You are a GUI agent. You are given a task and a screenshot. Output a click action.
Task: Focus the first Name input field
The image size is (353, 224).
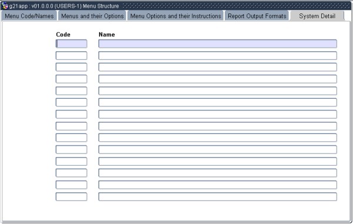218,44
